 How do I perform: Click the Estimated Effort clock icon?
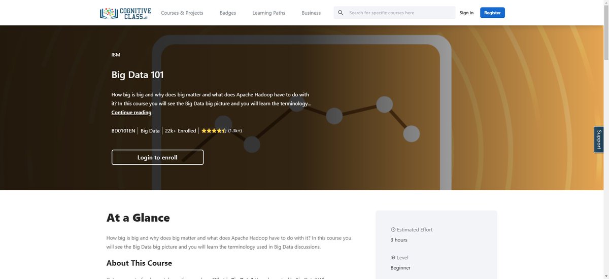point(393,230)
